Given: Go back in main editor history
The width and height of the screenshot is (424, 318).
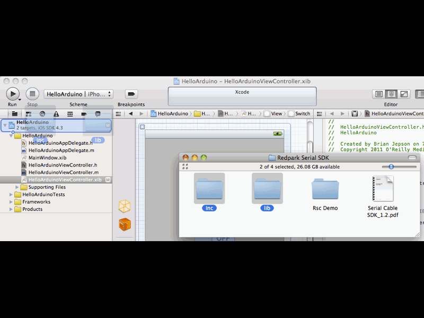Looking at the screenshot, I should pos(130,114).
